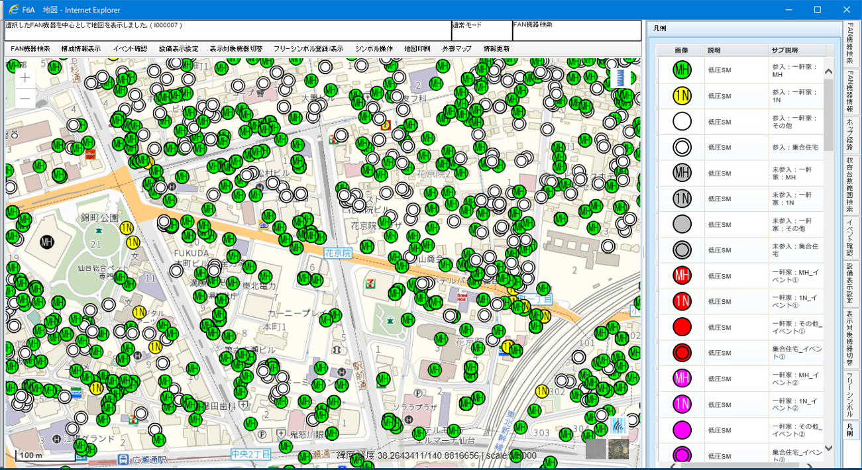The image size is (862, 470).
Task: Click the satellite imagery basemap thumbnail
Action: point(619,449)
